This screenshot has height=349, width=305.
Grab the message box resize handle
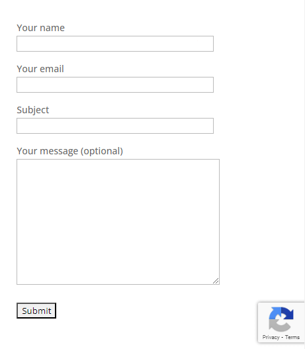216,281
